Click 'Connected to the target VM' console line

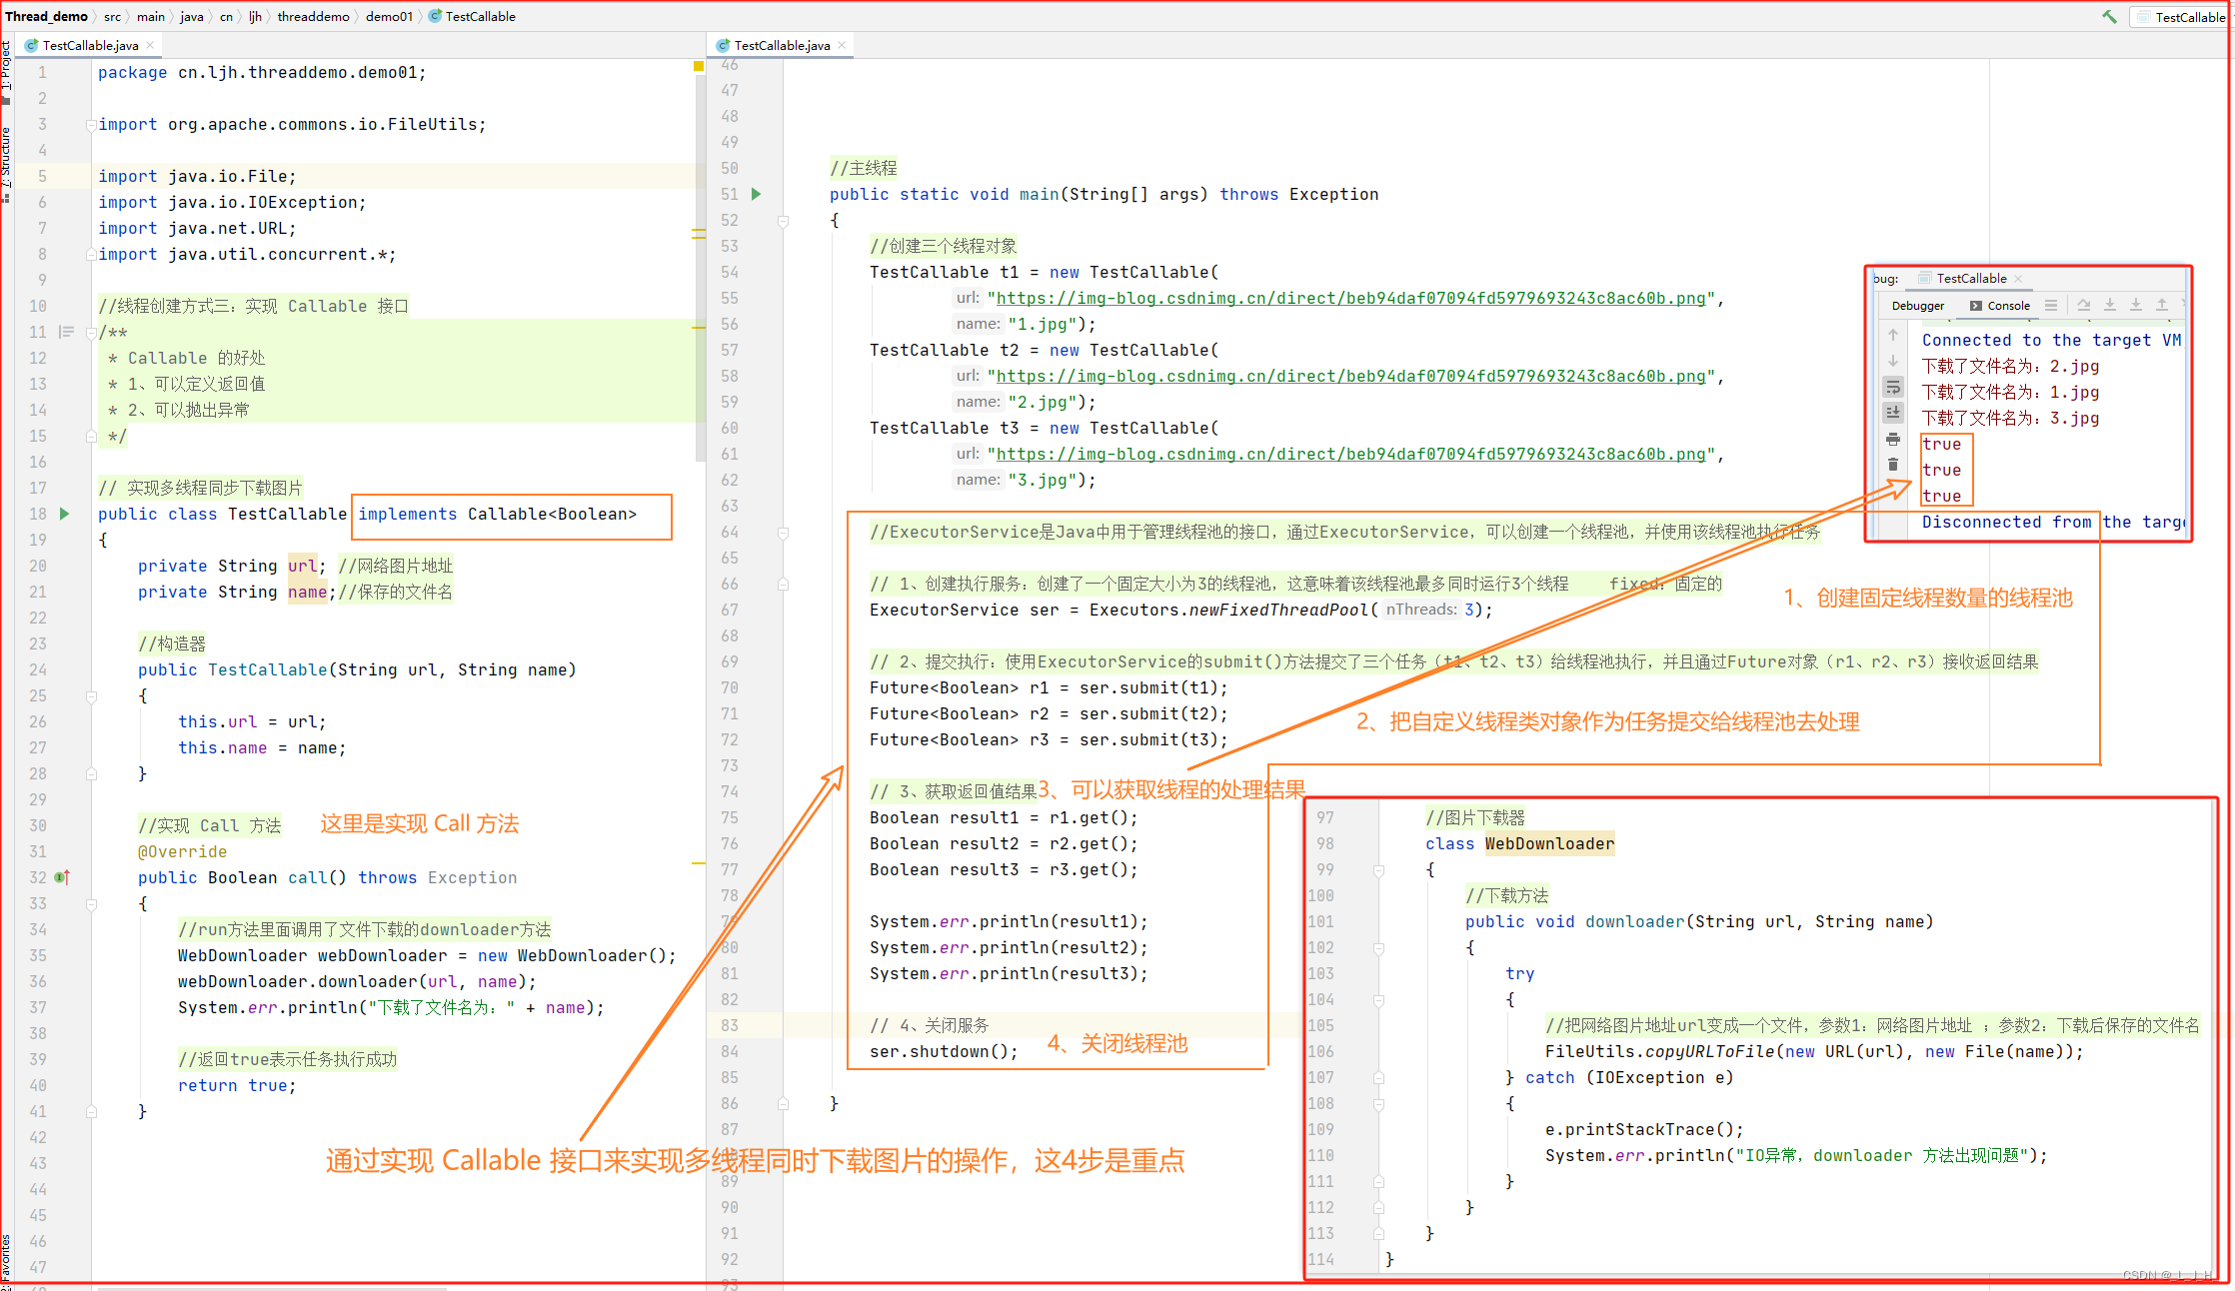2051,340
